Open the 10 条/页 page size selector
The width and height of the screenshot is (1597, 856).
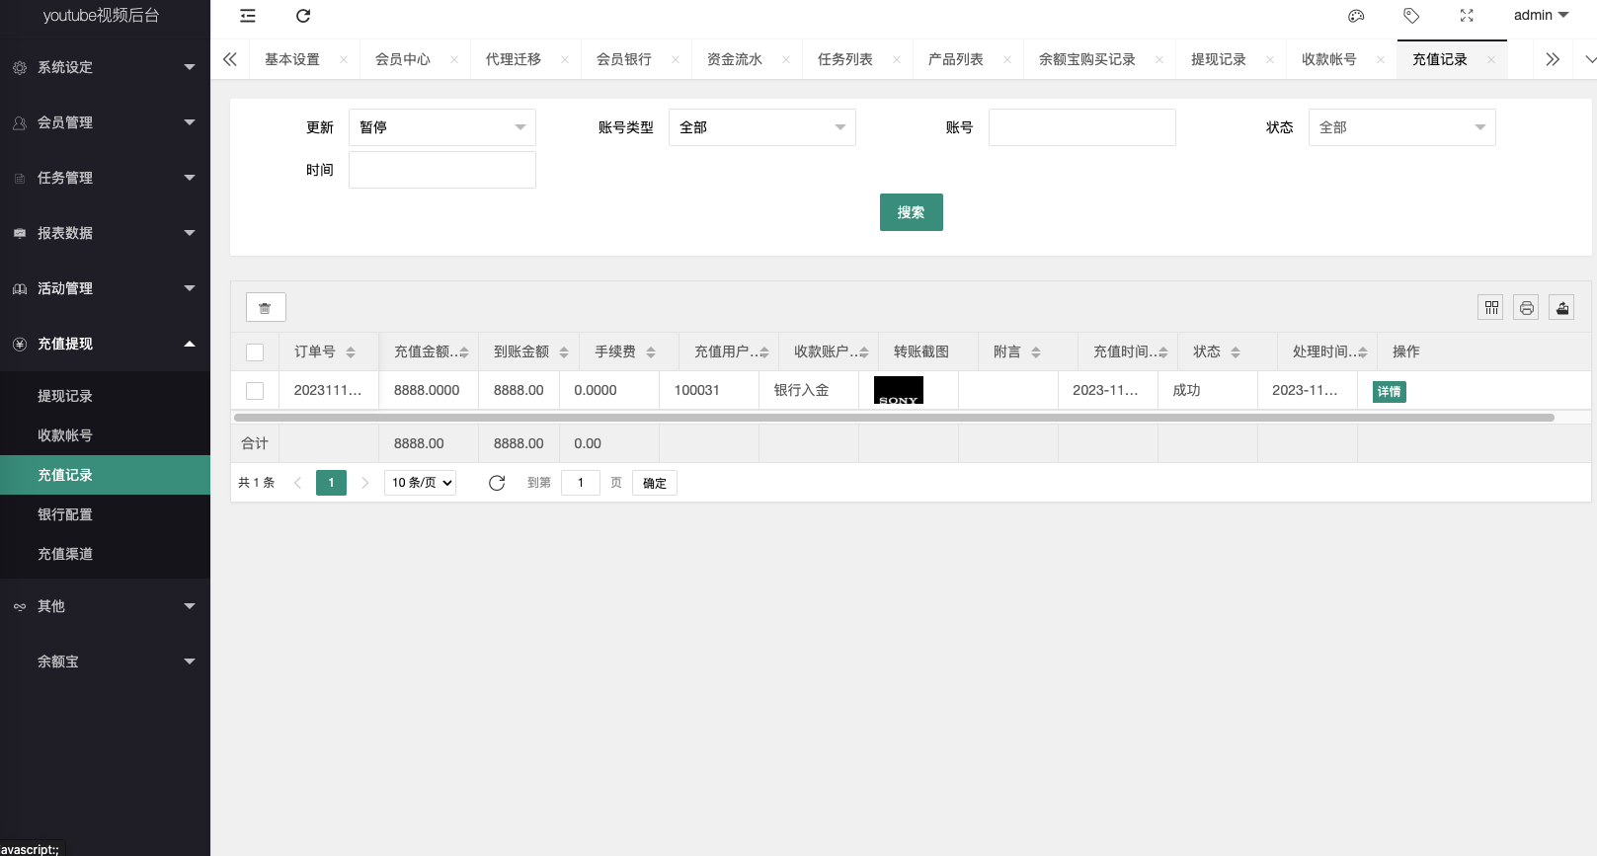(420, 483)
